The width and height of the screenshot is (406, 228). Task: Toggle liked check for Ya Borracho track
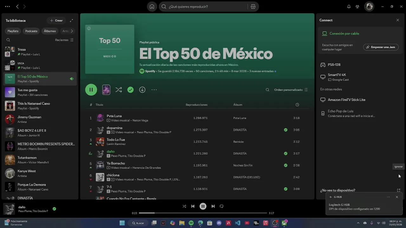point(286,165)
